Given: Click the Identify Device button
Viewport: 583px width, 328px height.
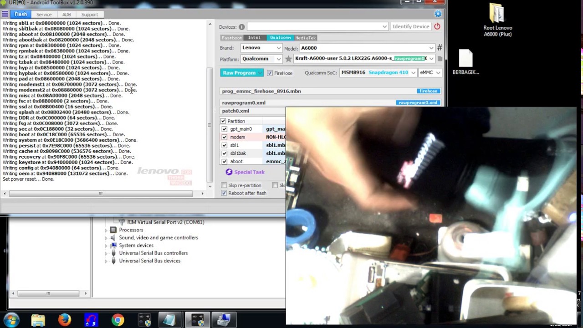Looking at the screenshot, I should click(411, 26).
